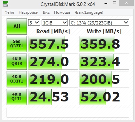Click the 4KiB Q8T8 write result 323.4
The image size is (135, 122).
(x=104, y=62)
